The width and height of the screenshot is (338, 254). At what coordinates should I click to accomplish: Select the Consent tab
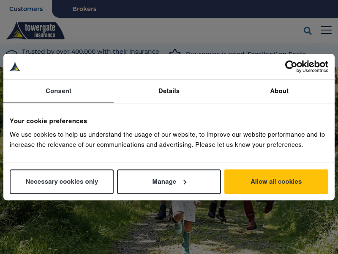(58, 91)
